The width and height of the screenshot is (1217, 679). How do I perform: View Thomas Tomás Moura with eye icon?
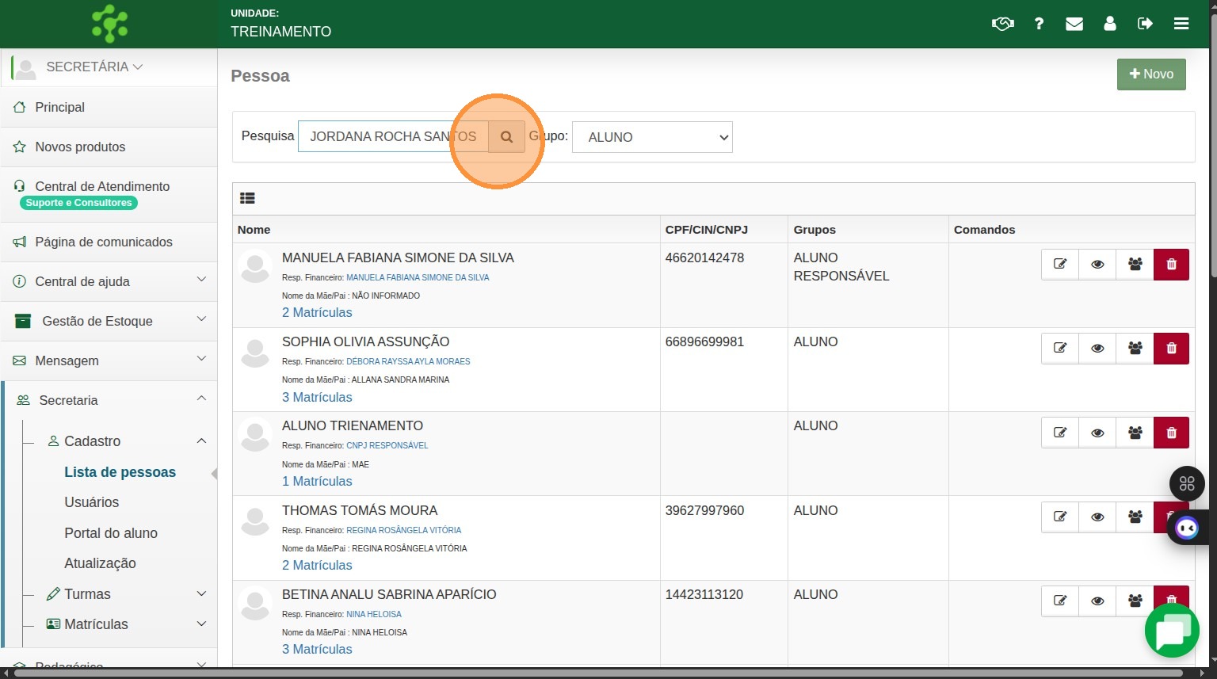pyautogui.click(x=1097, y=517)
